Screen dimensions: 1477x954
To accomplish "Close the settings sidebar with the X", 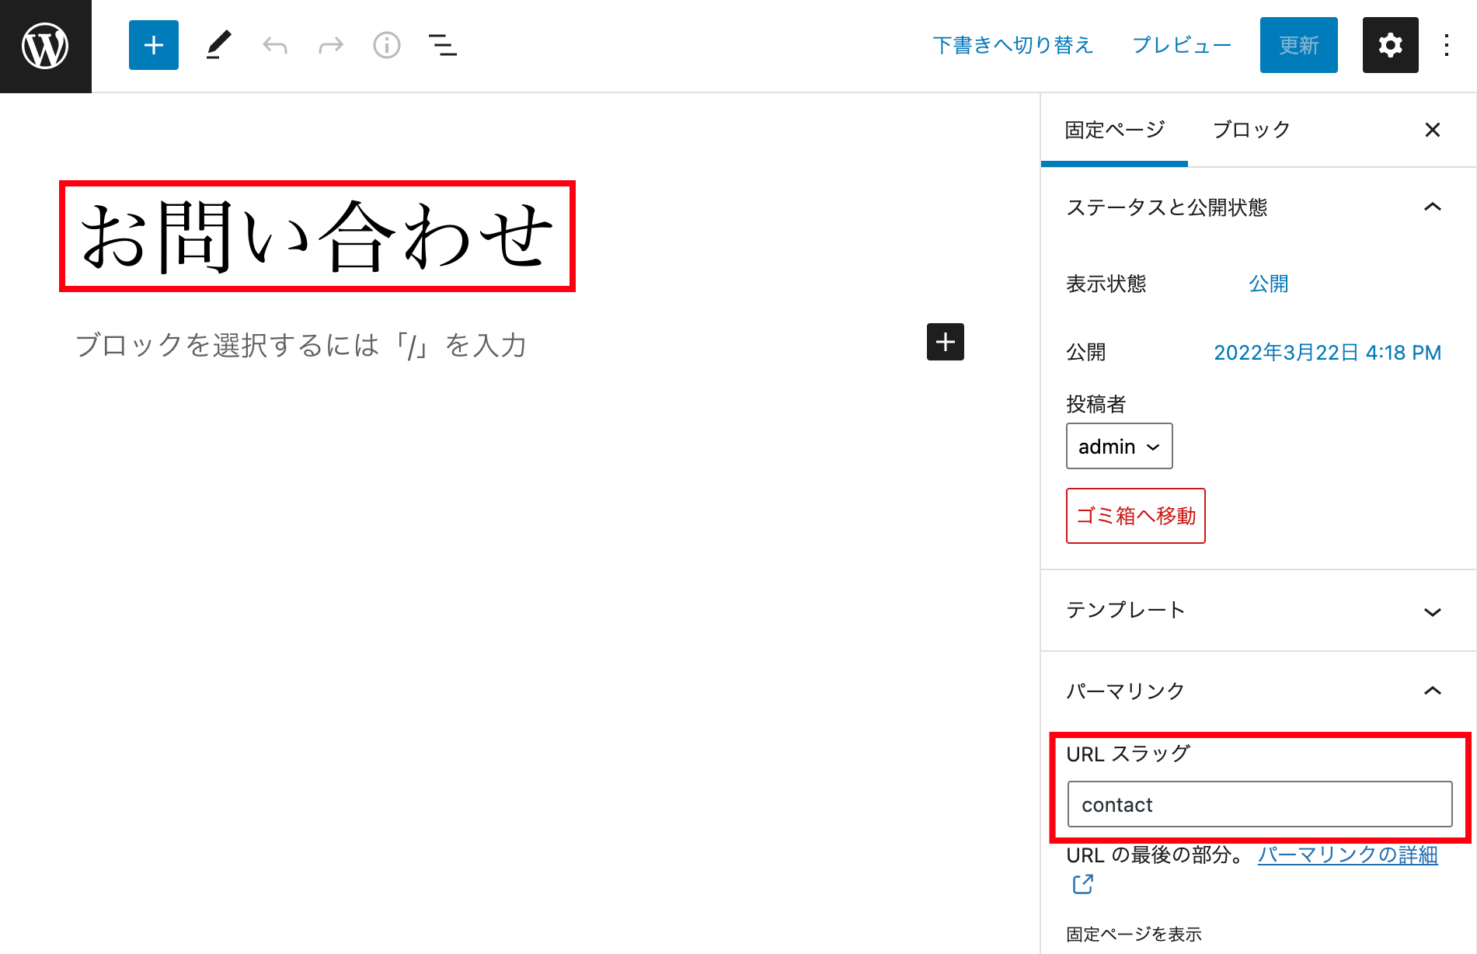I will [1433, 130].
